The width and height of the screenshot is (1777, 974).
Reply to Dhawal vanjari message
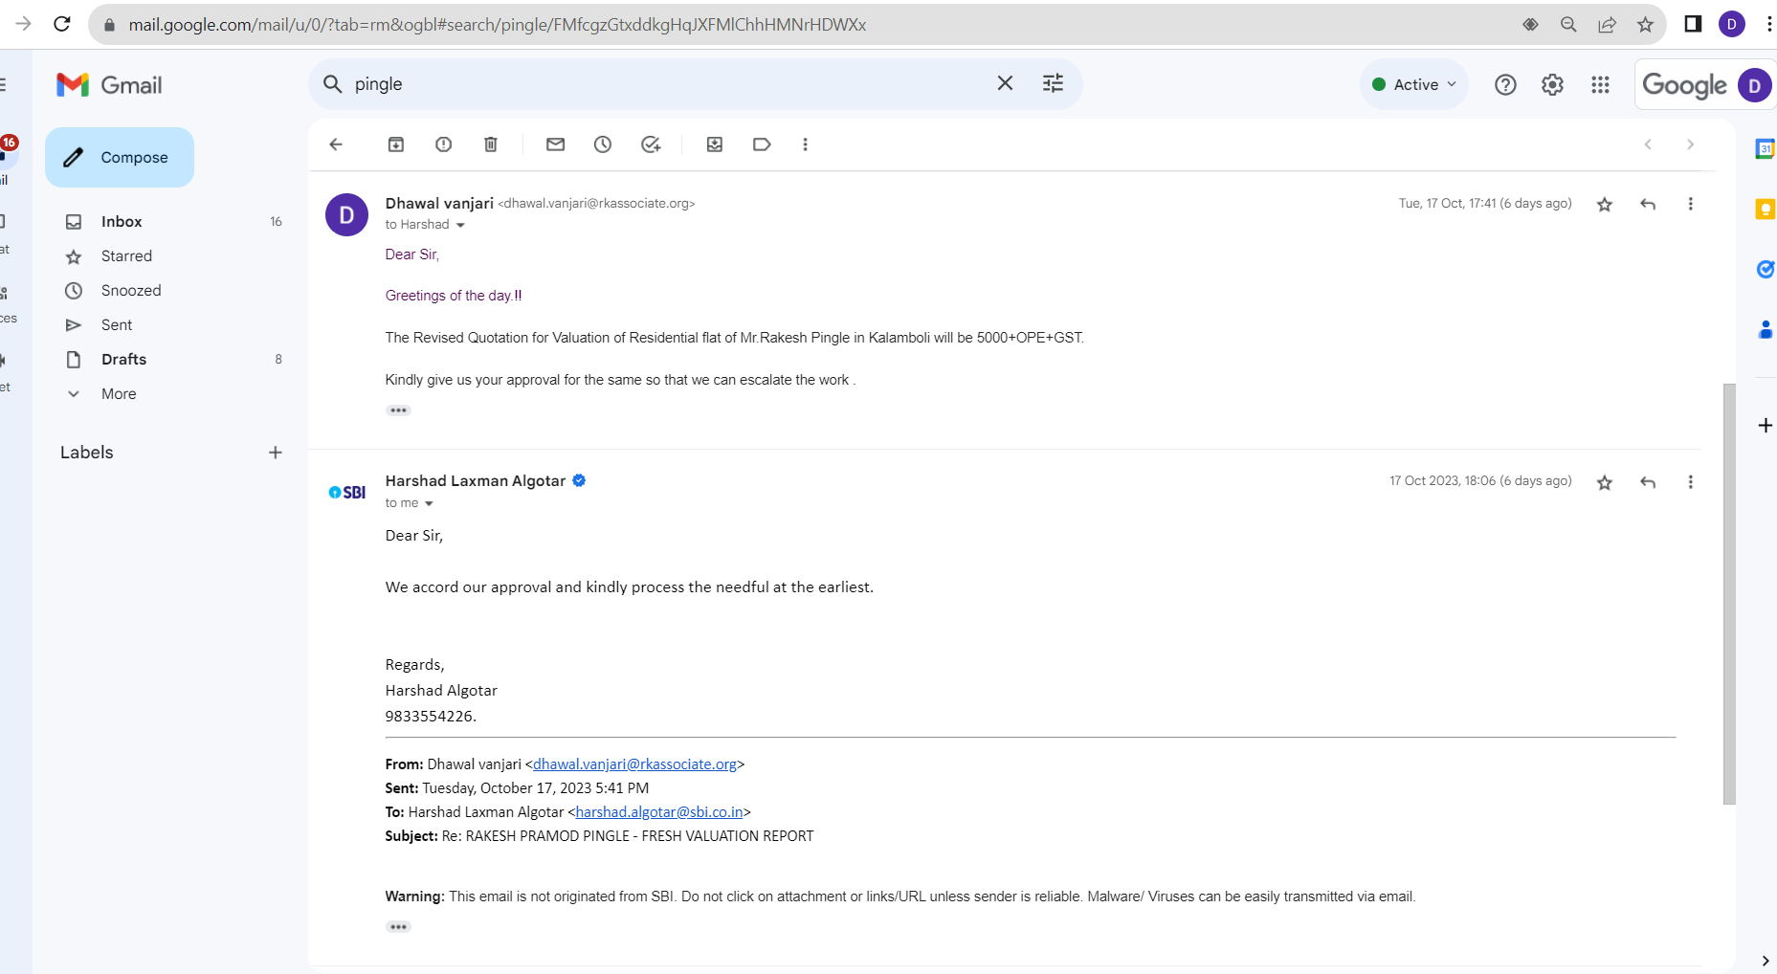click(1648, 204)
